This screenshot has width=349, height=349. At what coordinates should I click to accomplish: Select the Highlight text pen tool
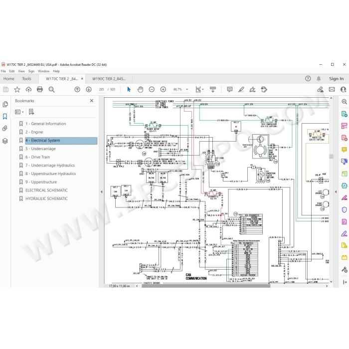point(241,89)
